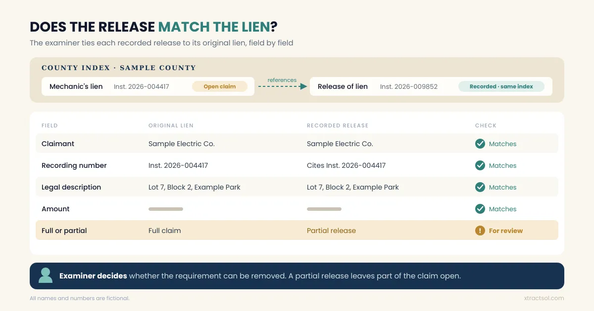Click the redacted amount bar under Original Lien
Viewport: 594px width, 311px height.
(x=166, y=209)
